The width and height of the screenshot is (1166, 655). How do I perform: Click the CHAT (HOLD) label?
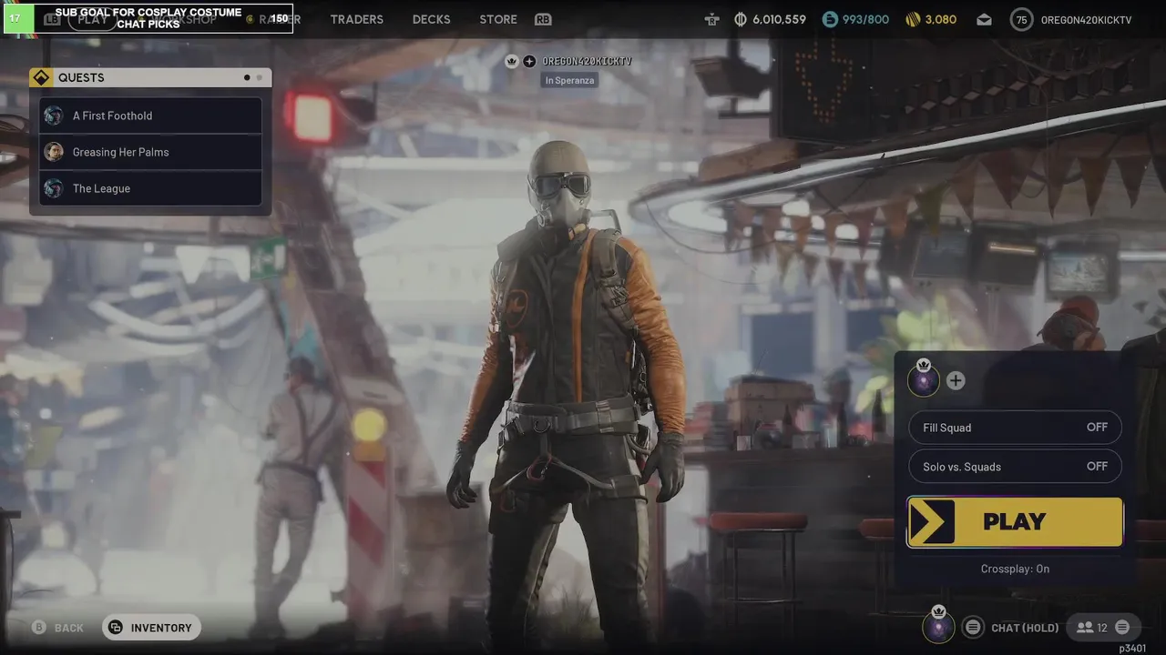tap(1025, 628)
